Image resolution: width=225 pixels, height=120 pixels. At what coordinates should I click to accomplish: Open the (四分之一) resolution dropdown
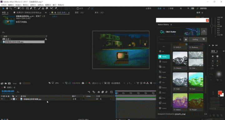(x=97, y=83)
